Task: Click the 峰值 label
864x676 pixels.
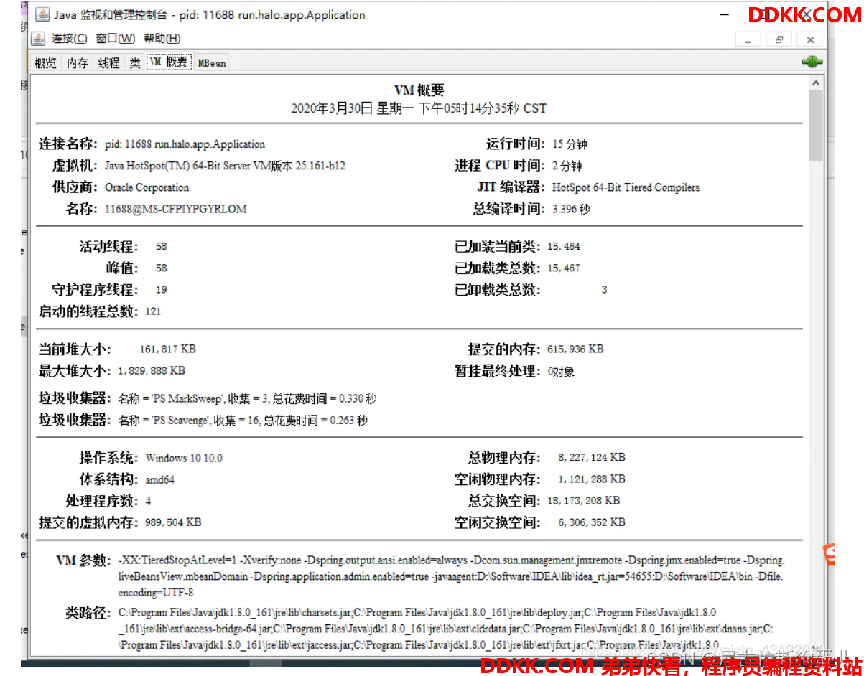Action: tap(121, 268)
